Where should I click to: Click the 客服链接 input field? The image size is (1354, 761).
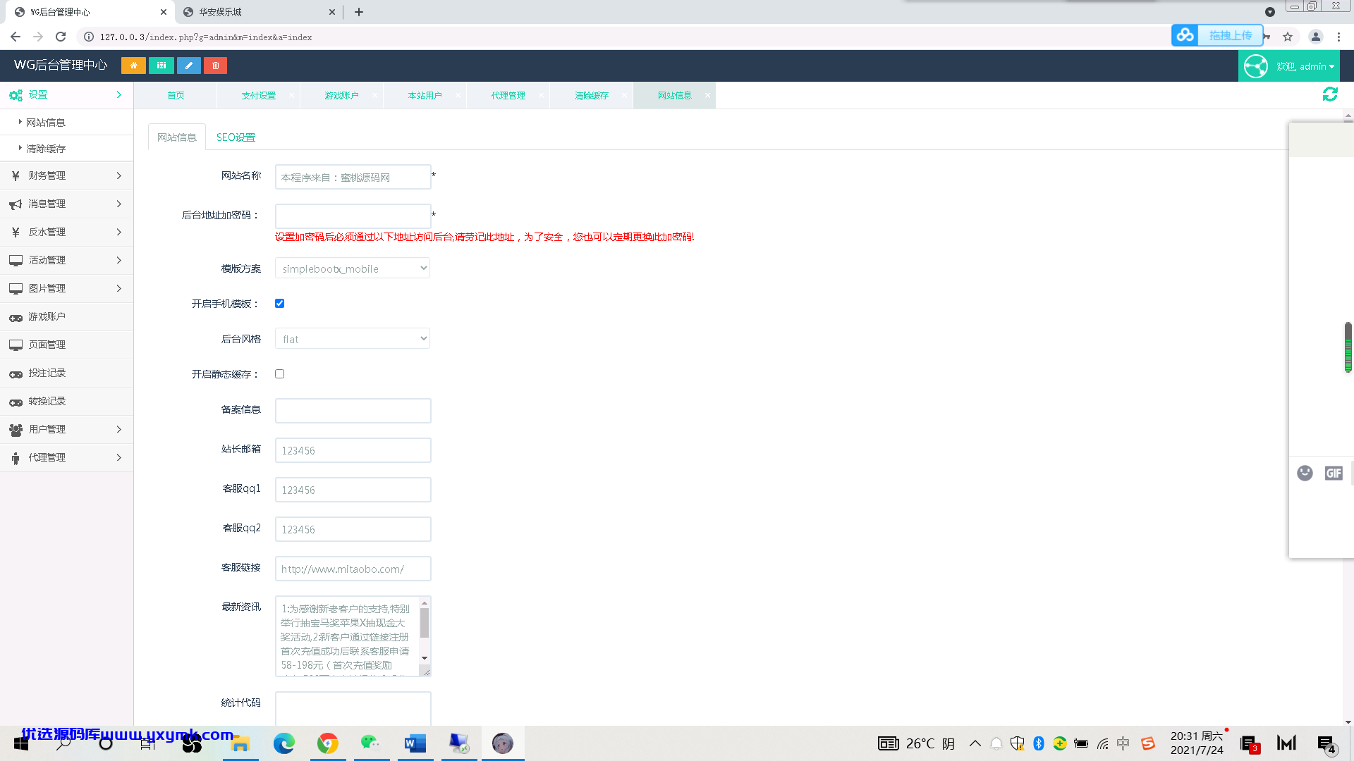tap(353, 569)
